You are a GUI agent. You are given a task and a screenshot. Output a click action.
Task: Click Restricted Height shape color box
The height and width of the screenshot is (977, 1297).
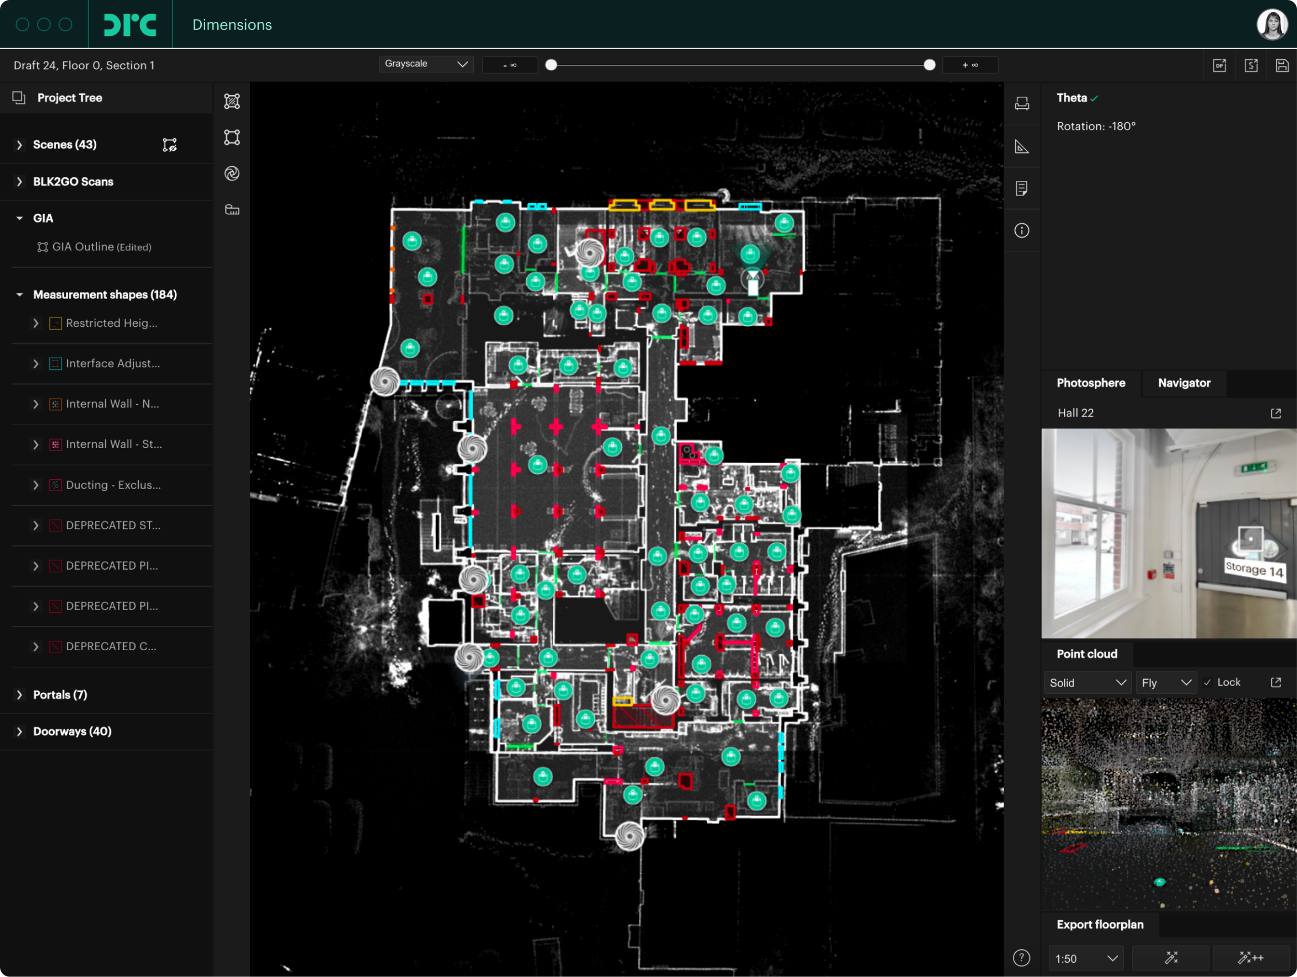pyautogui.click(x=55, y=324)
